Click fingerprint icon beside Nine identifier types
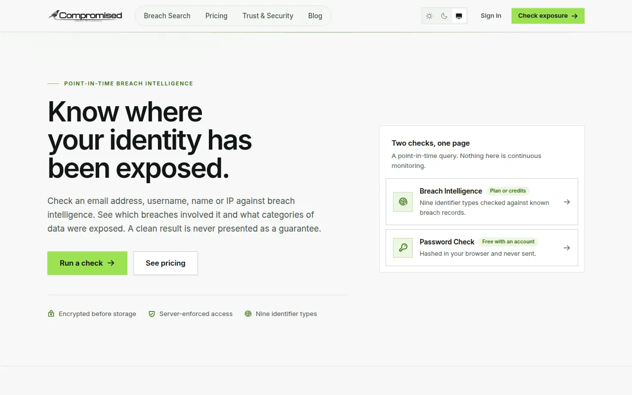632x395 pixels. point(248,314)
